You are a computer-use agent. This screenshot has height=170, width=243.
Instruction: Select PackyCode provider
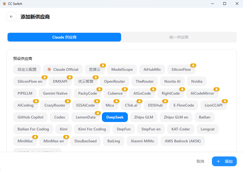pyautogui.click(x=88, y=93)
